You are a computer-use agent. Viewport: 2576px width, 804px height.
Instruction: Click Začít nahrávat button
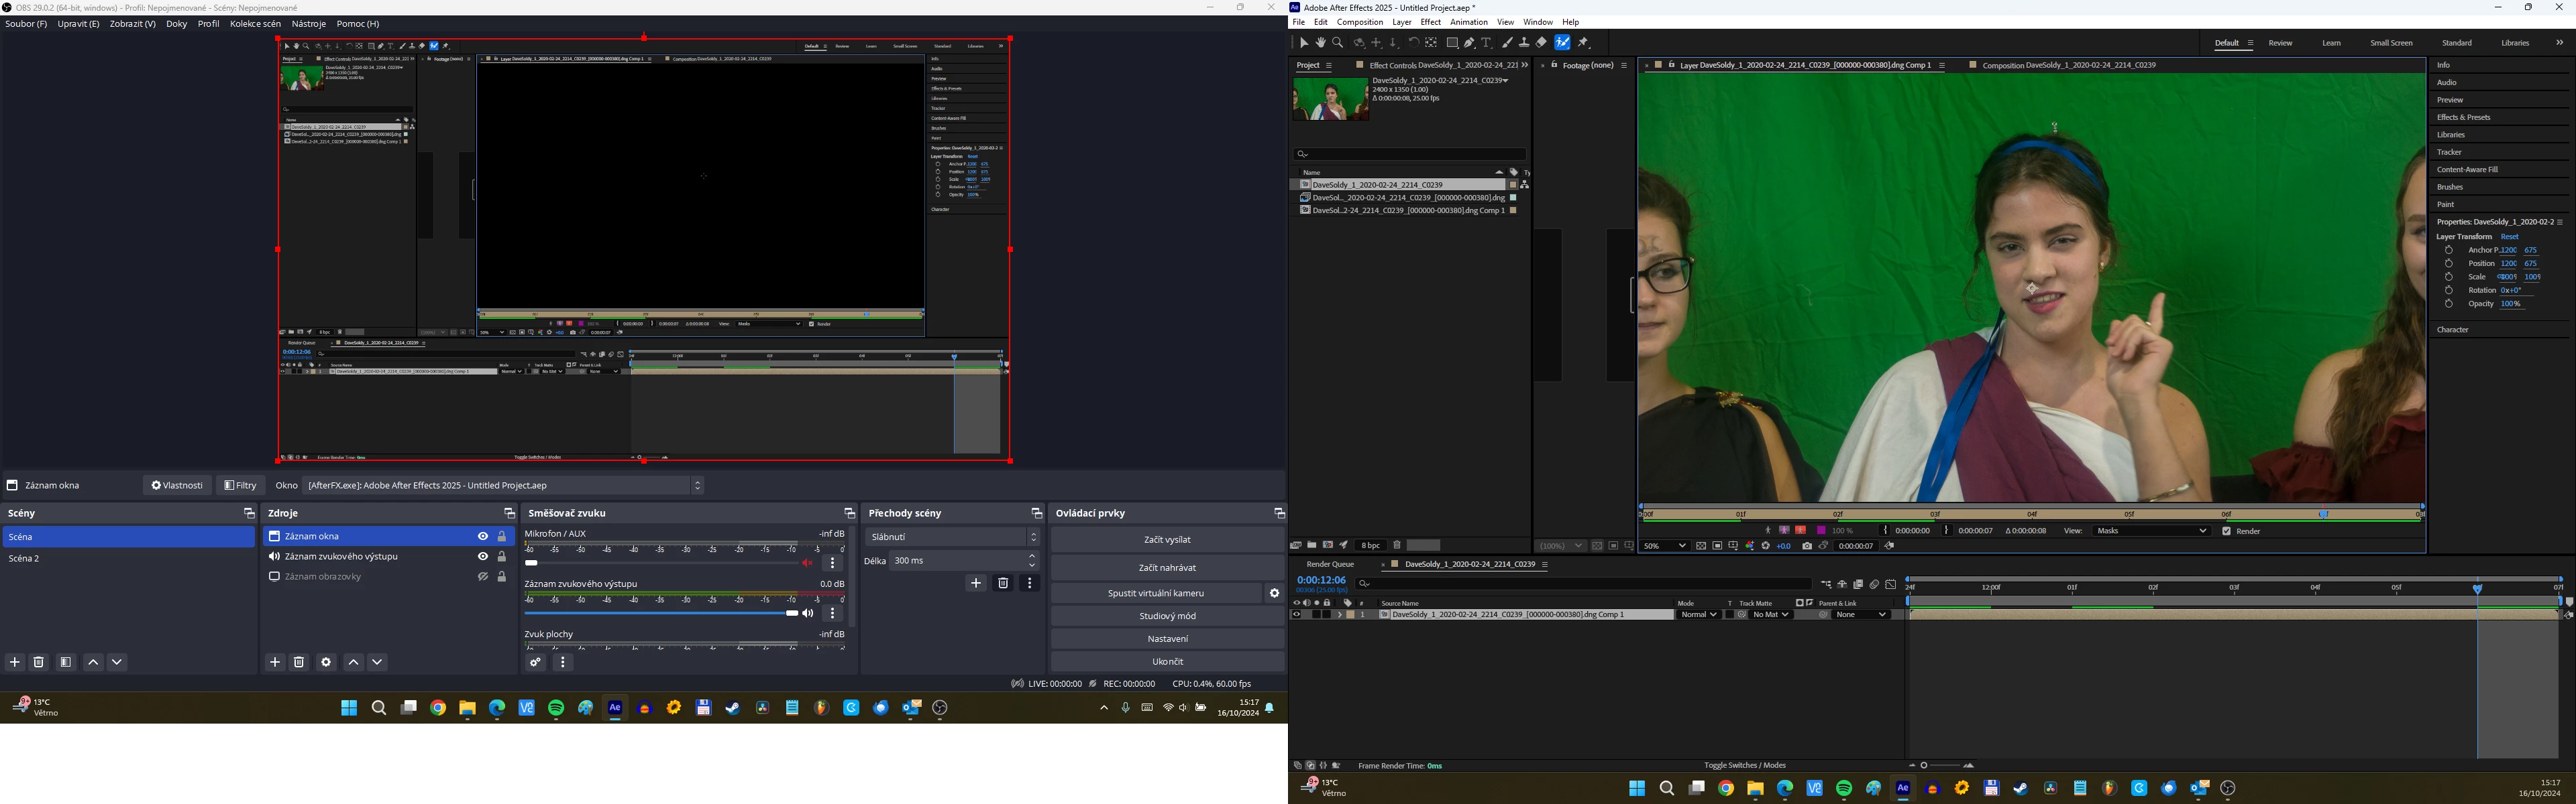(x=1167, y=567)
